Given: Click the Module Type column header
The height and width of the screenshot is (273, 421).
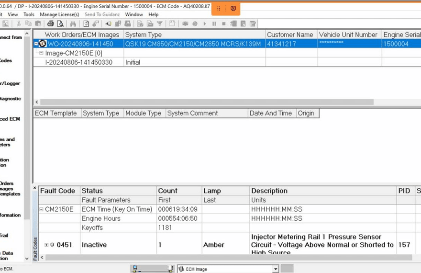Looking at the screenshot, I should pos(144,113).
